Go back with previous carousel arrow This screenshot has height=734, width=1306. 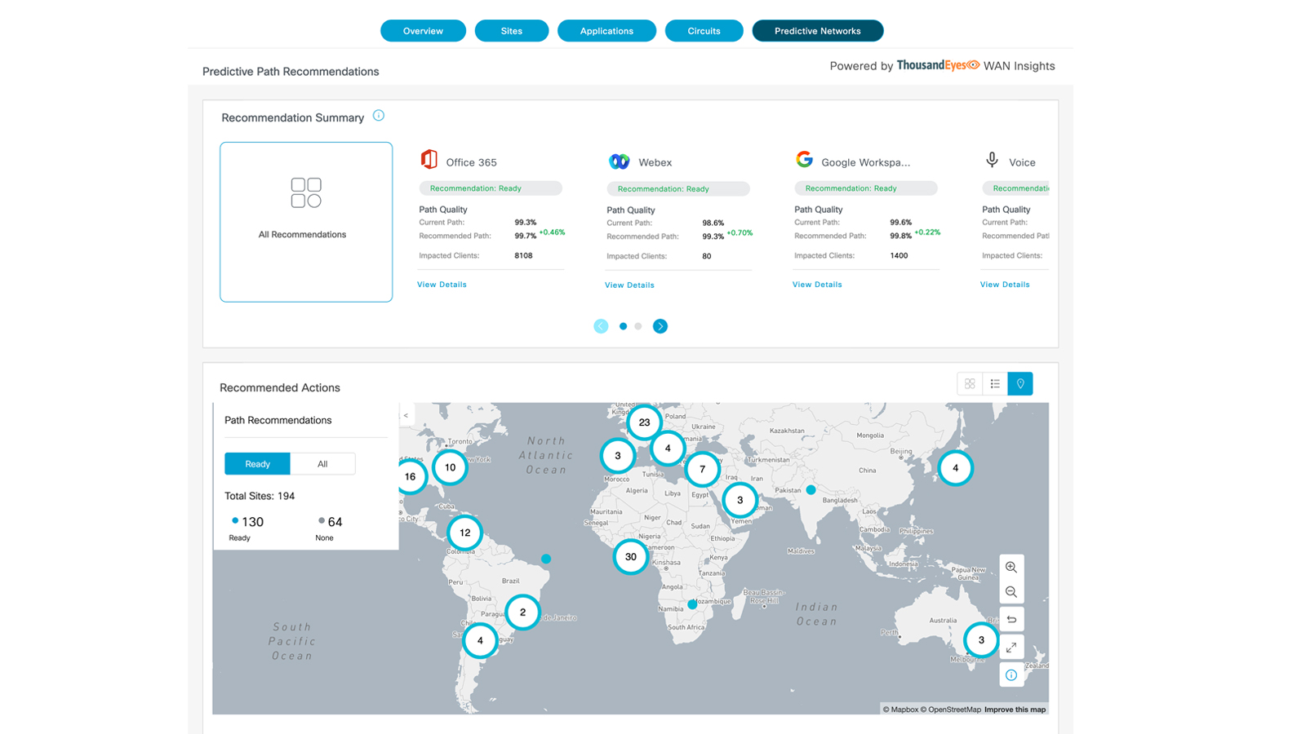(x=601, y=326)
